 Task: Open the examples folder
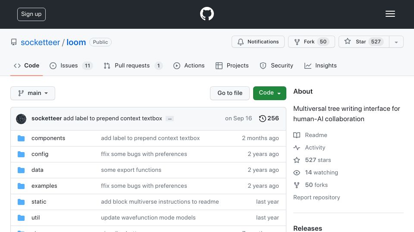tap(44, 186)
